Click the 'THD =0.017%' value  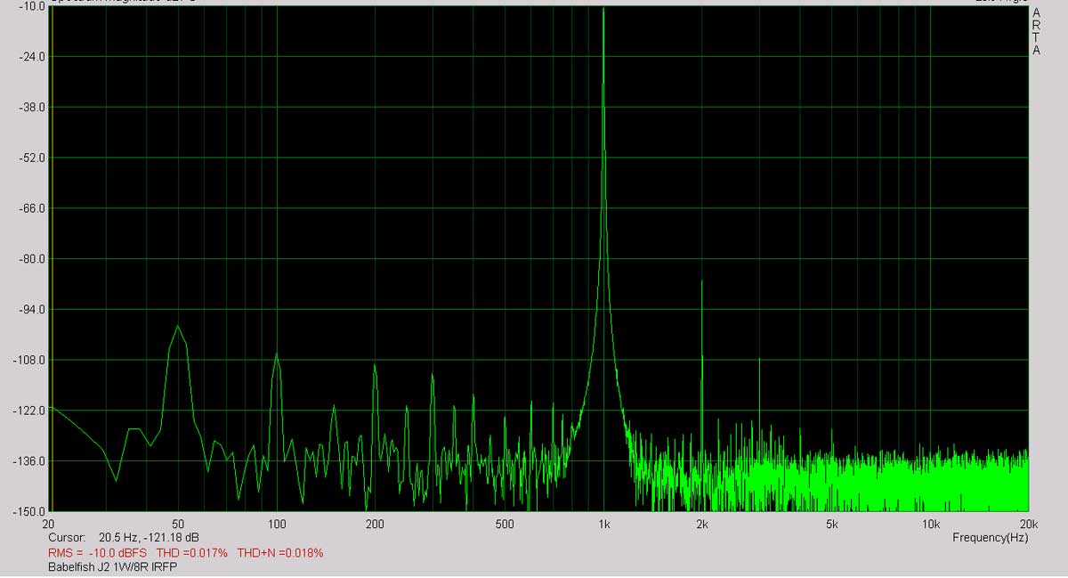pos(191,553)
